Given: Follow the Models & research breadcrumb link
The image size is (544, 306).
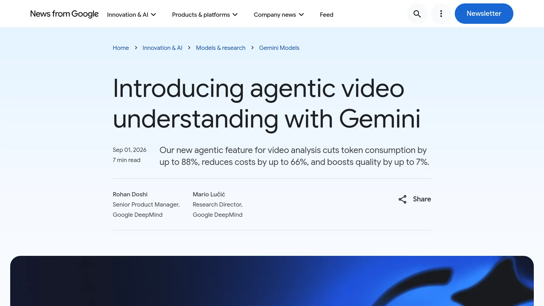Looking at the screenshot, I should [x=221, y=48].
